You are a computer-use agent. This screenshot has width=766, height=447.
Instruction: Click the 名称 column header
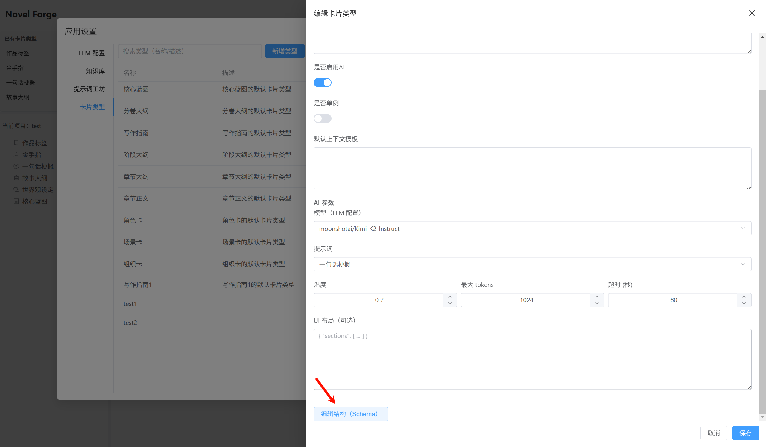tap(130, 73)
